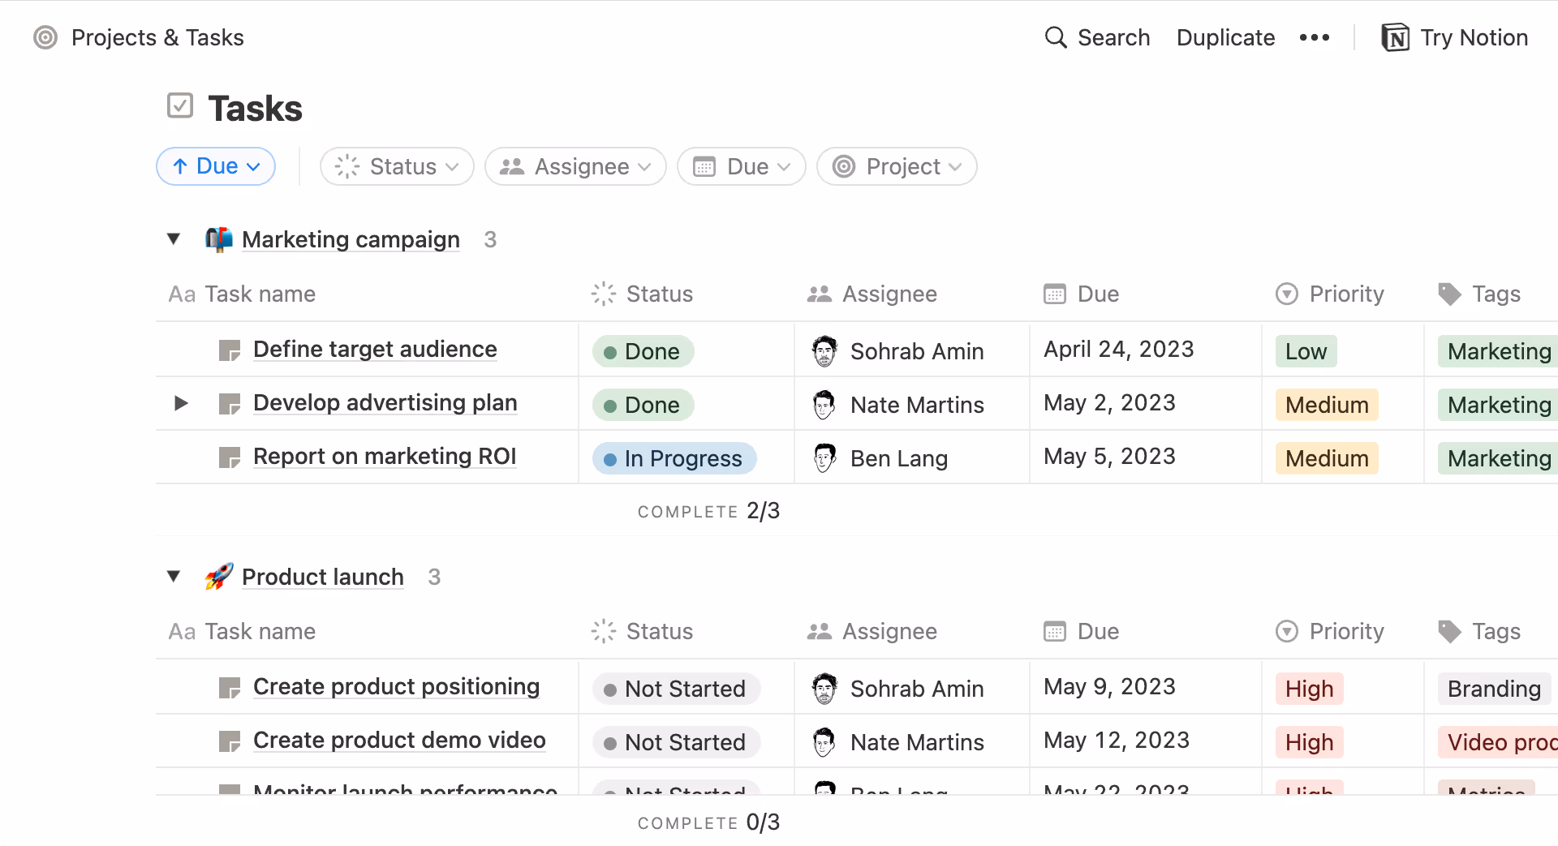The height and width of the screenshot is (846, 1558).
Task: Click the mailbox icon beside Marketing campaign
Action: (x=217, y=238)
